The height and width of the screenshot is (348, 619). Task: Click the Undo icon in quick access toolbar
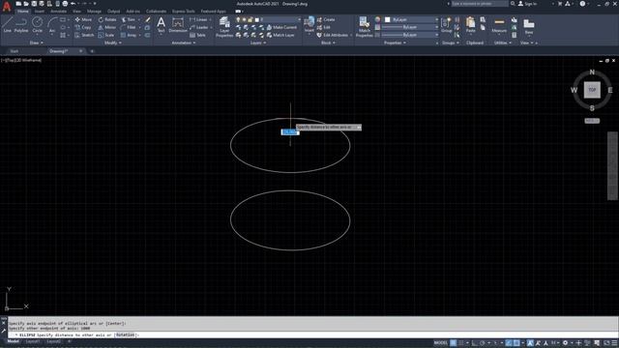point(73,4)
